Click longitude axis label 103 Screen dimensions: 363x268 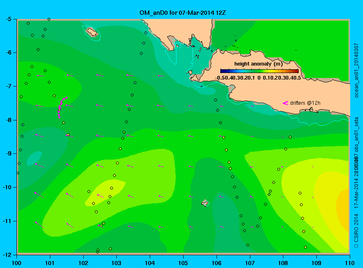pyautogui.click(x=116, y=263)
